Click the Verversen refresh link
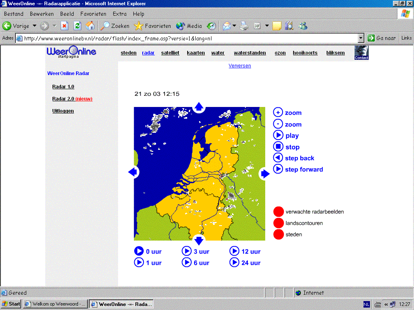The height and width of the screenshot is (310, 414). click(x=240, y=66)
